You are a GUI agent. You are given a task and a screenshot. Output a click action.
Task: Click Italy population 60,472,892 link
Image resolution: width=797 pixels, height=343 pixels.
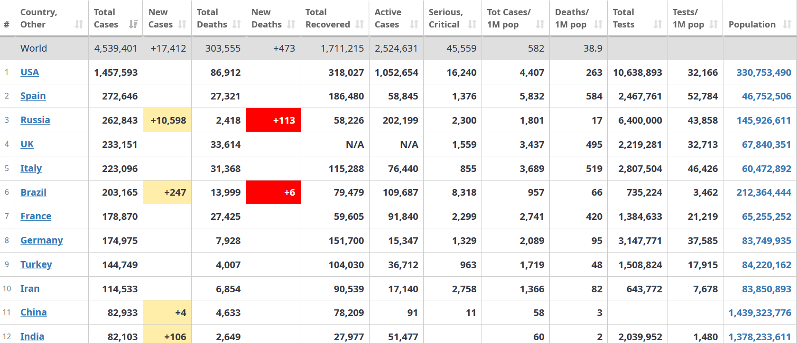[767, 169]
